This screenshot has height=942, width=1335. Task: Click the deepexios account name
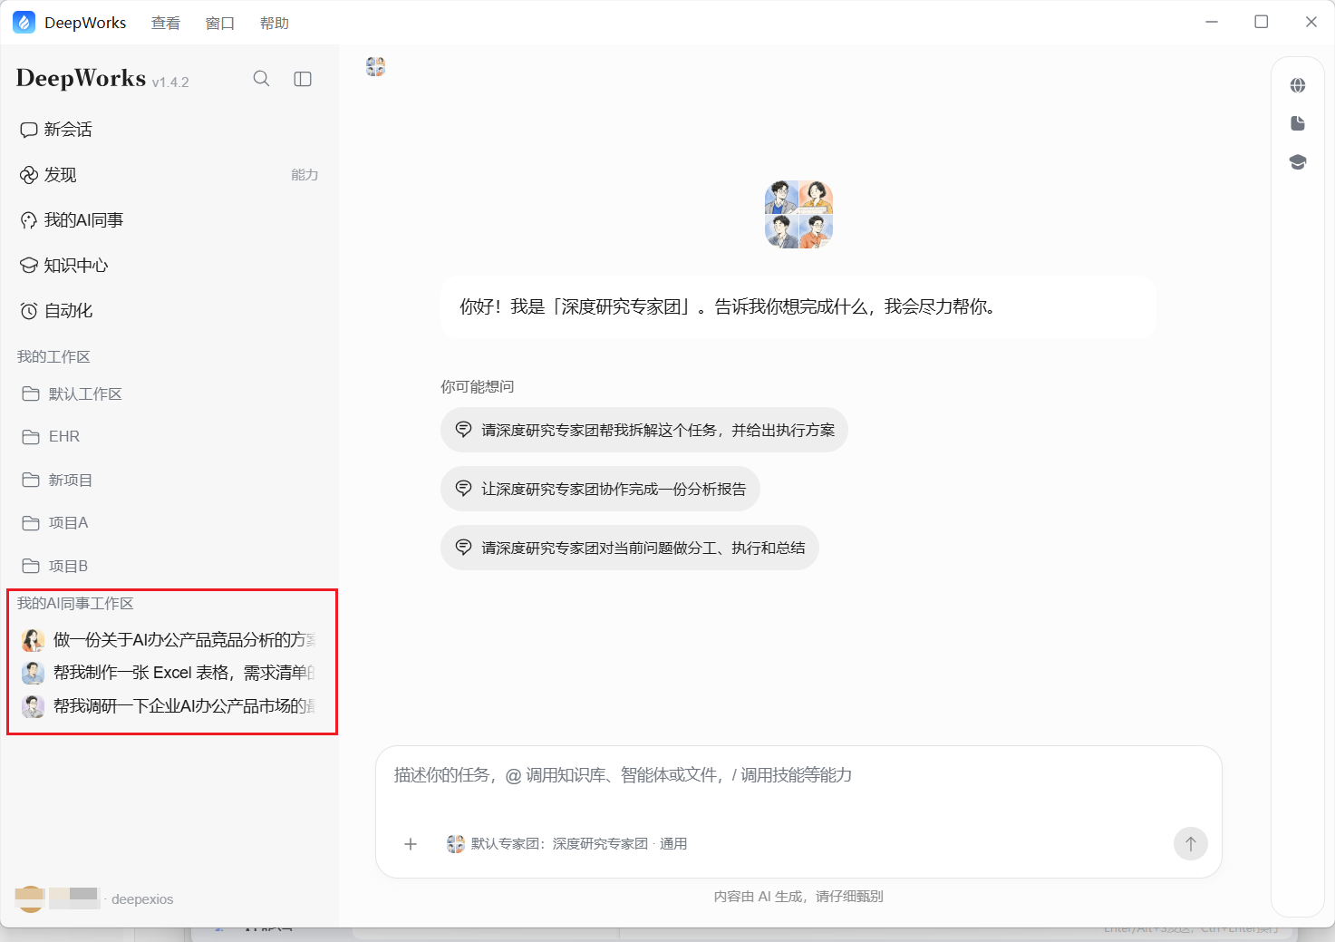click(x=142, y=899)
